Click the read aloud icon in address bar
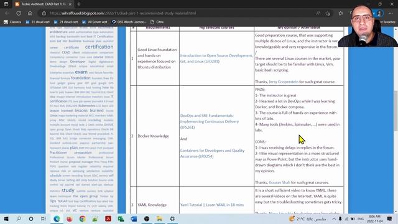This screenshot has height=224, width=398. (318, 13)
